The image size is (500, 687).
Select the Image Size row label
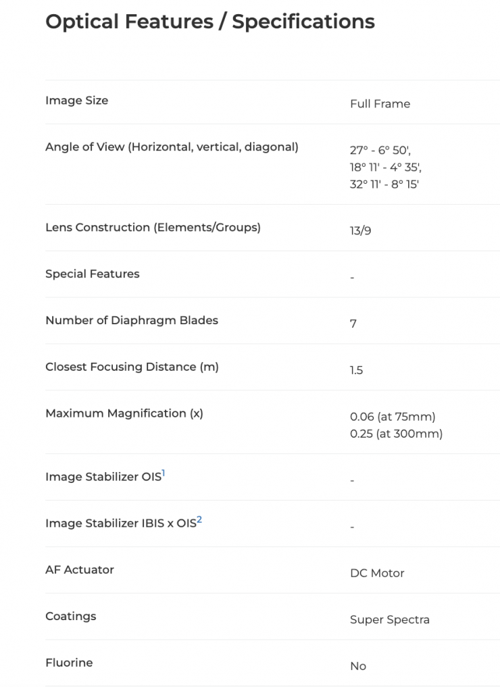(x=76, y=101)
